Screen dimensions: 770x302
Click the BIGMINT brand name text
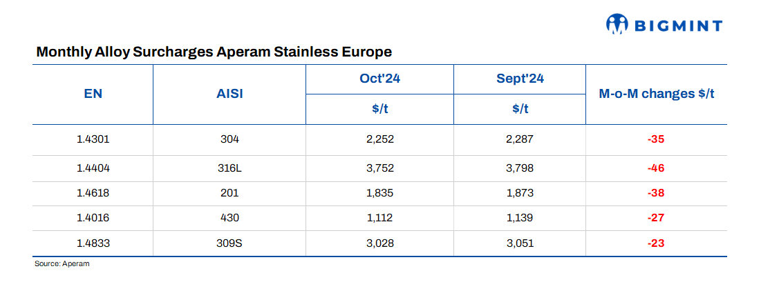pyautogui.click(x=679, y=26)
